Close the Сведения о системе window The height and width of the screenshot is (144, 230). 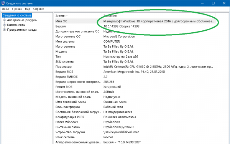click(224, 3)
